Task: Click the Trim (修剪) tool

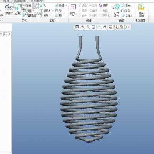Action: (82, 10)
